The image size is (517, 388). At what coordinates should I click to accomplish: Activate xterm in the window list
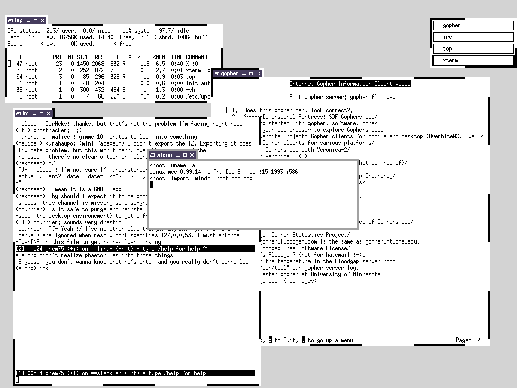[473, 60]
